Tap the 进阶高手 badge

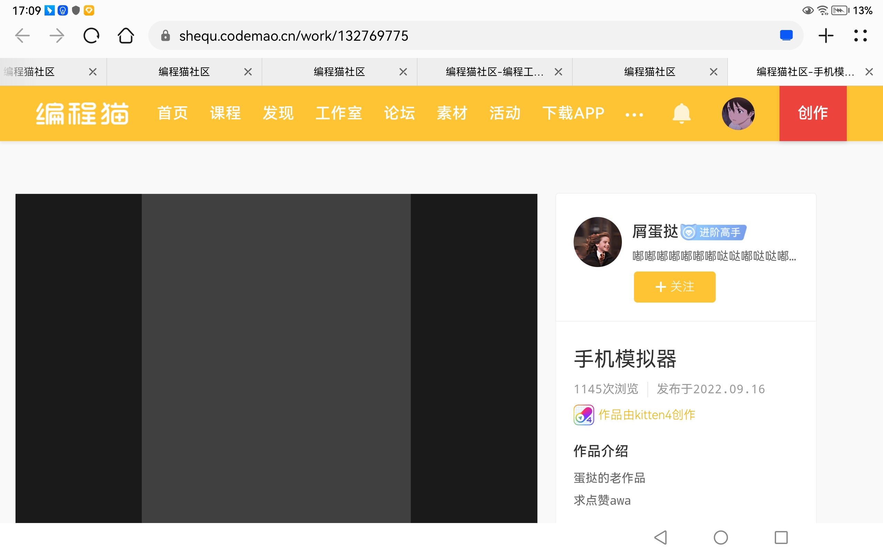[713, 232]
